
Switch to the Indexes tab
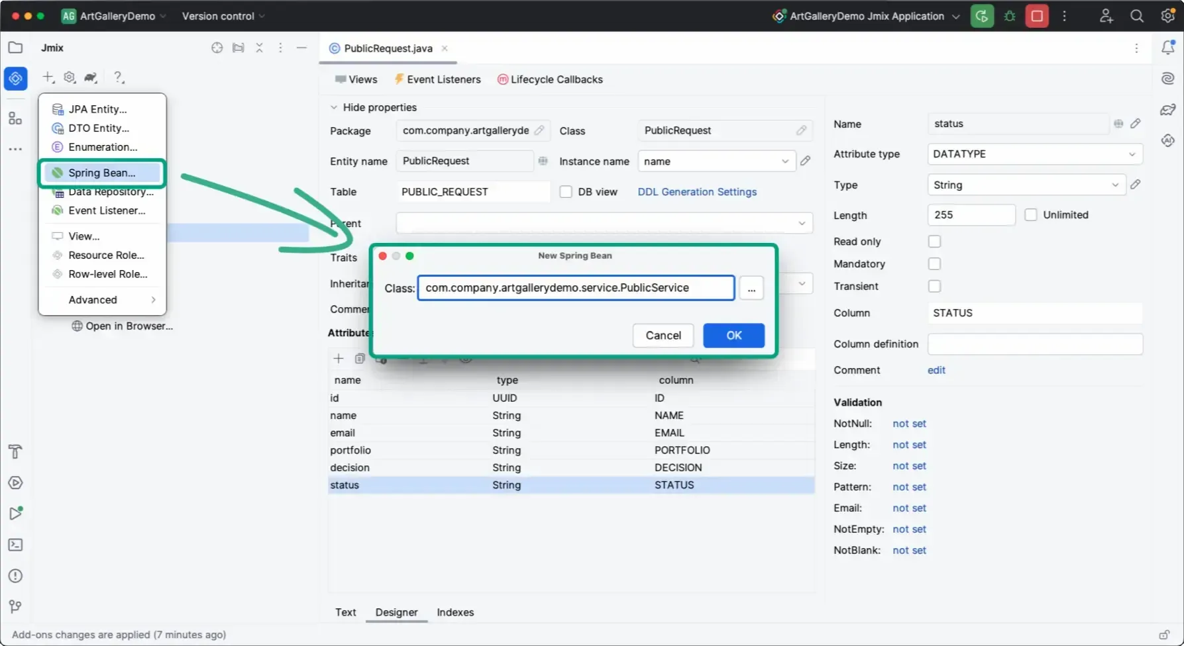coord(455,612)
